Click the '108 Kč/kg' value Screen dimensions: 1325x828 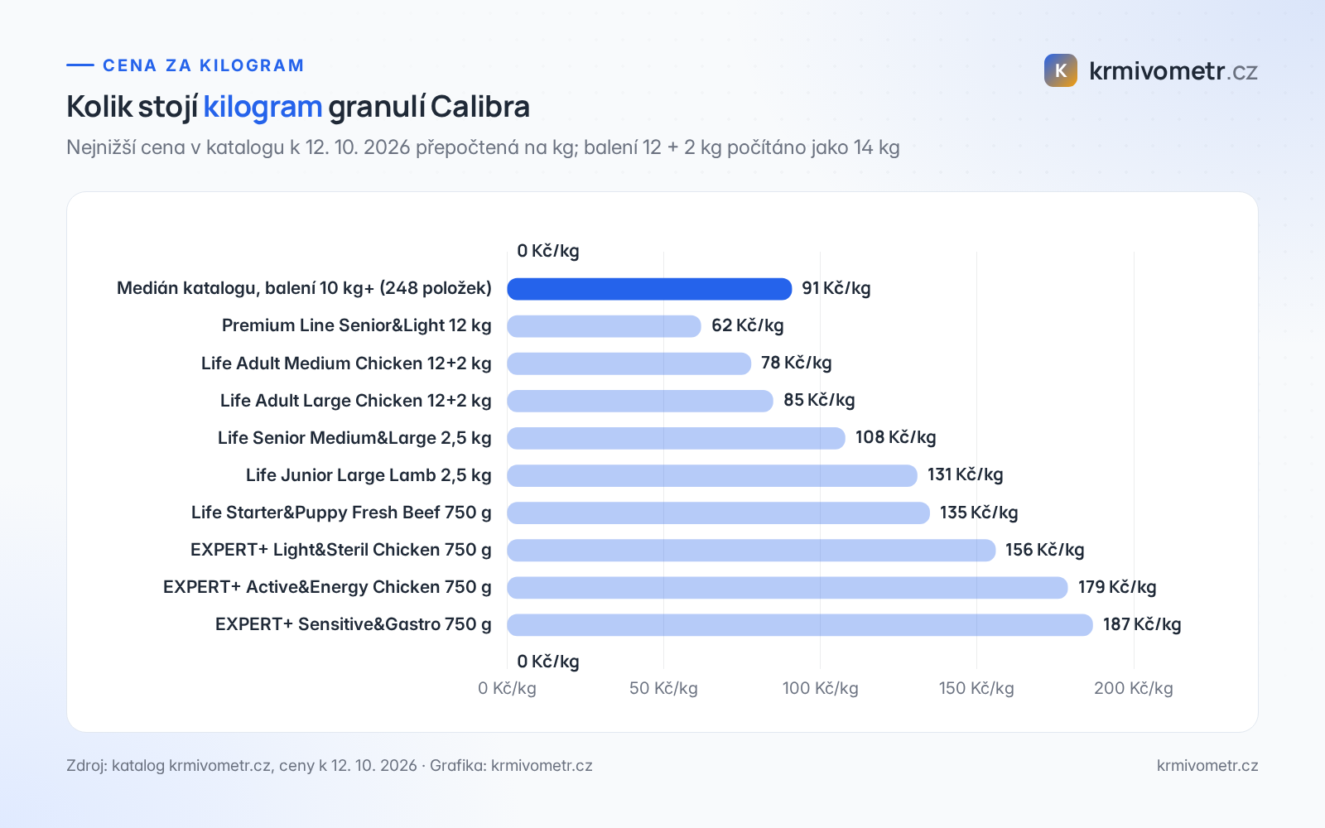click(896, 437)
